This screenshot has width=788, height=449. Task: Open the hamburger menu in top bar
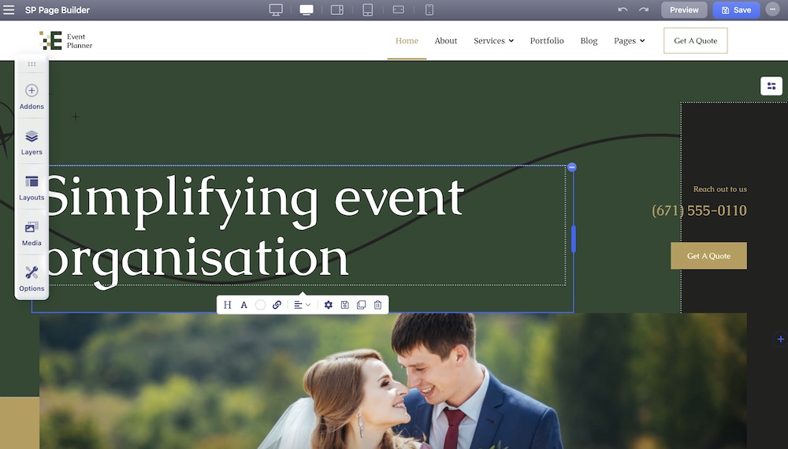[9, 10]
